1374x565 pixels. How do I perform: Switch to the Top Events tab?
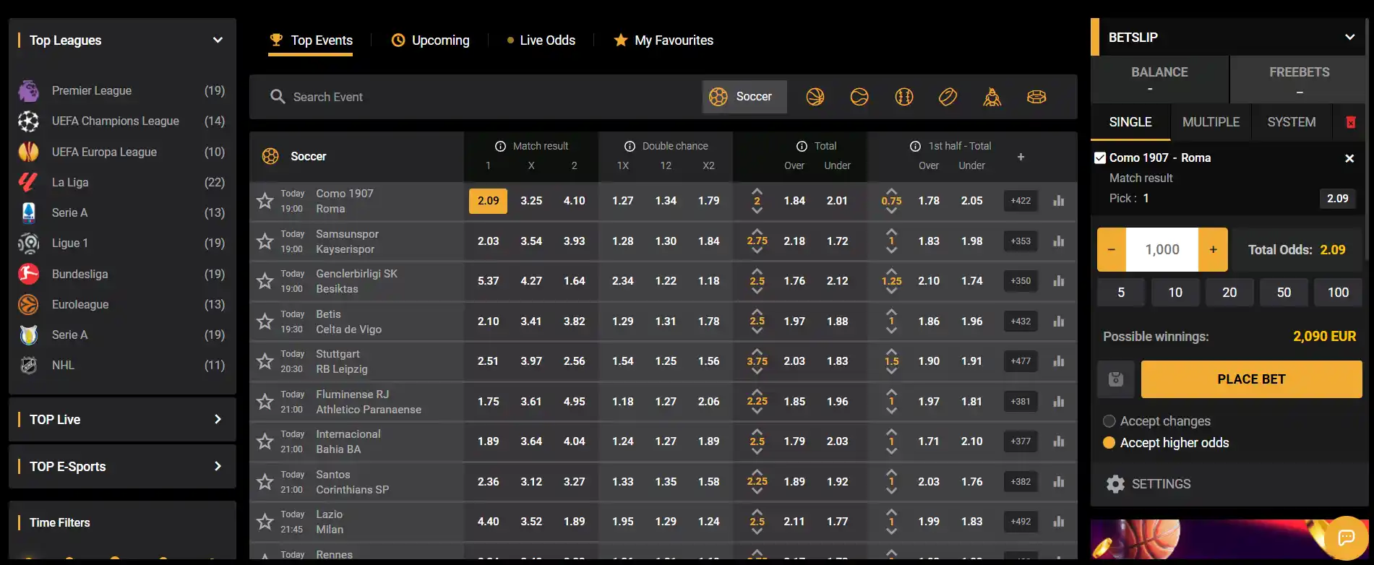pyautogui.click(x=311, y=40)
